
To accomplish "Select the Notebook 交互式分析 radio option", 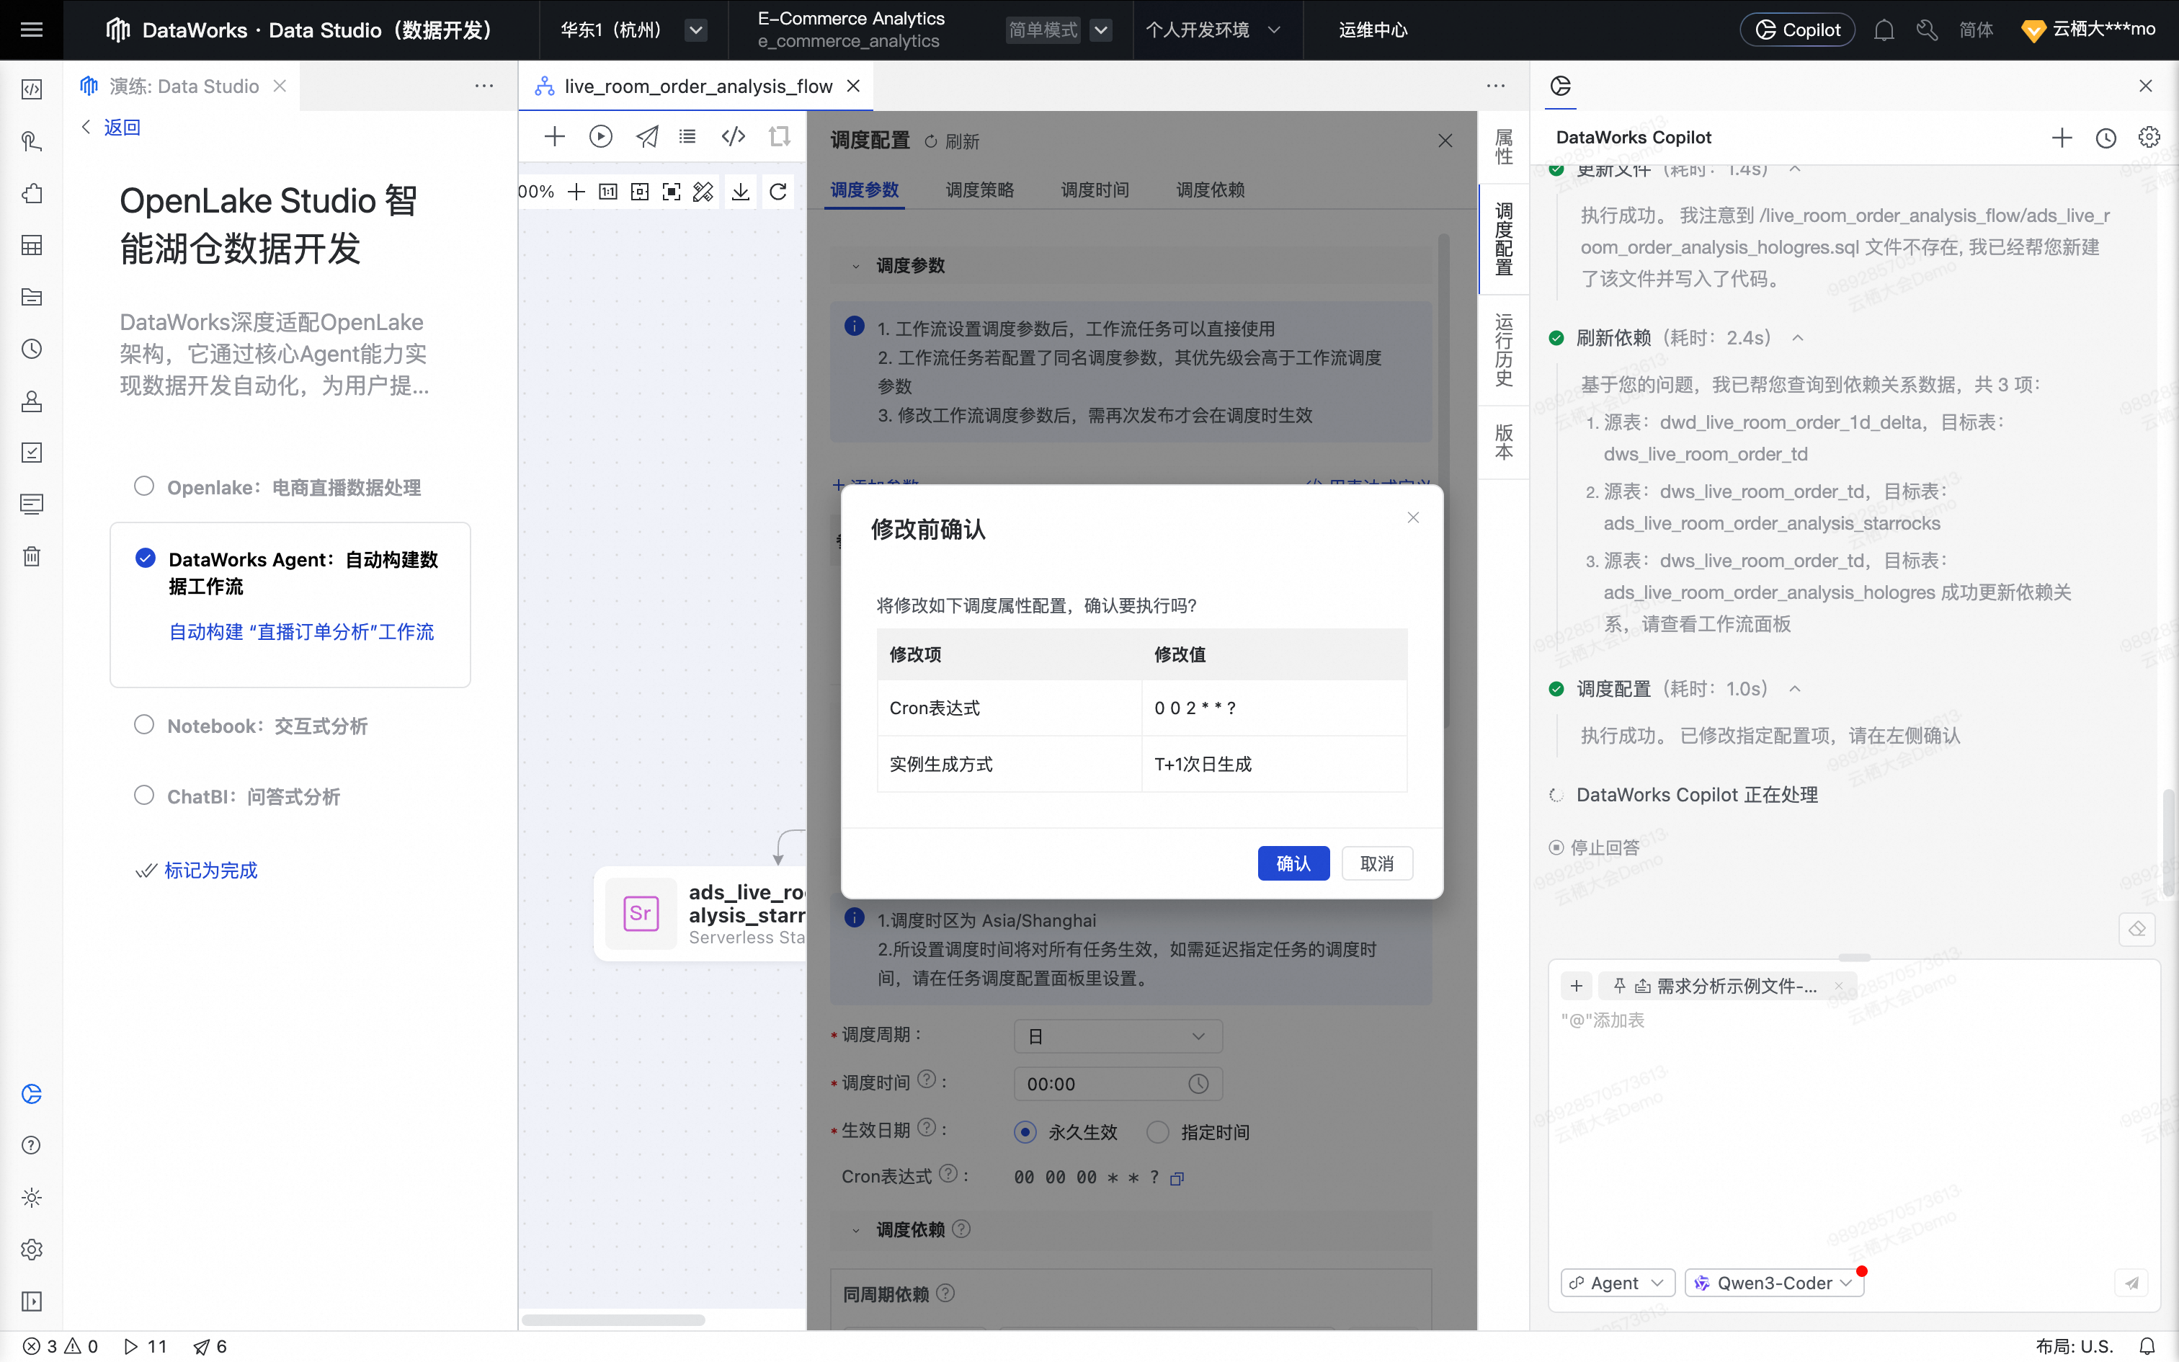I will tap(144, 725).
